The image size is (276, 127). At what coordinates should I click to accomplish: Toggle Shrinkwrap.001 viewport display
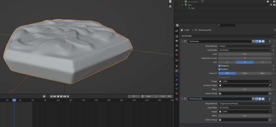[x=260, y=99]
